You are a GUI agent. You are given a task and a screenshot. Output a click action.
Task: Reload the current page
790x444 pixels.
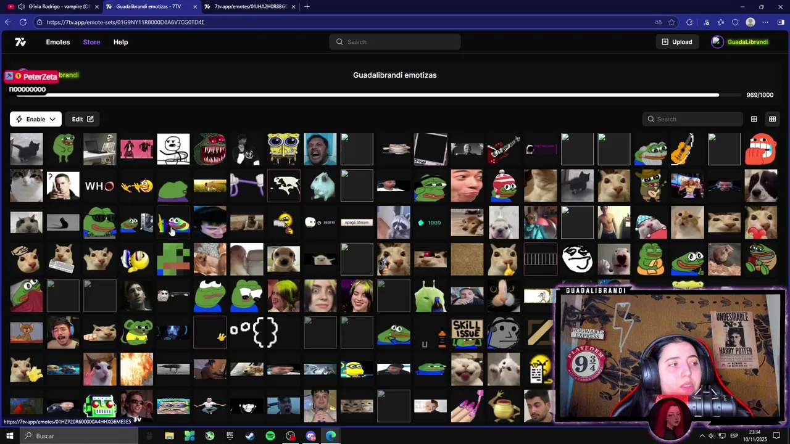point(23,22)
